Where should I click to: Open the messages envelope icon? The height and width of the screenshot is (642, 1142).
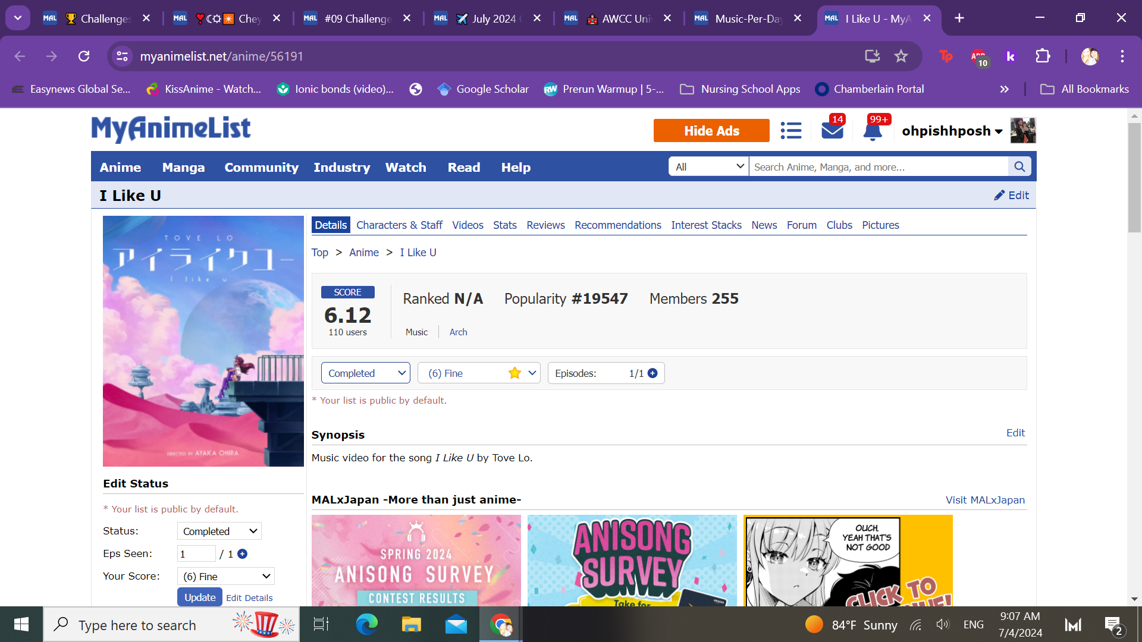pyautogui.click(x=832, y=130)
